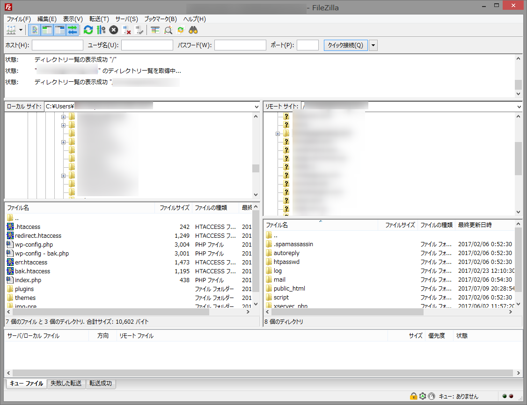Sort remote list by 最終更新日時 header

485,225
